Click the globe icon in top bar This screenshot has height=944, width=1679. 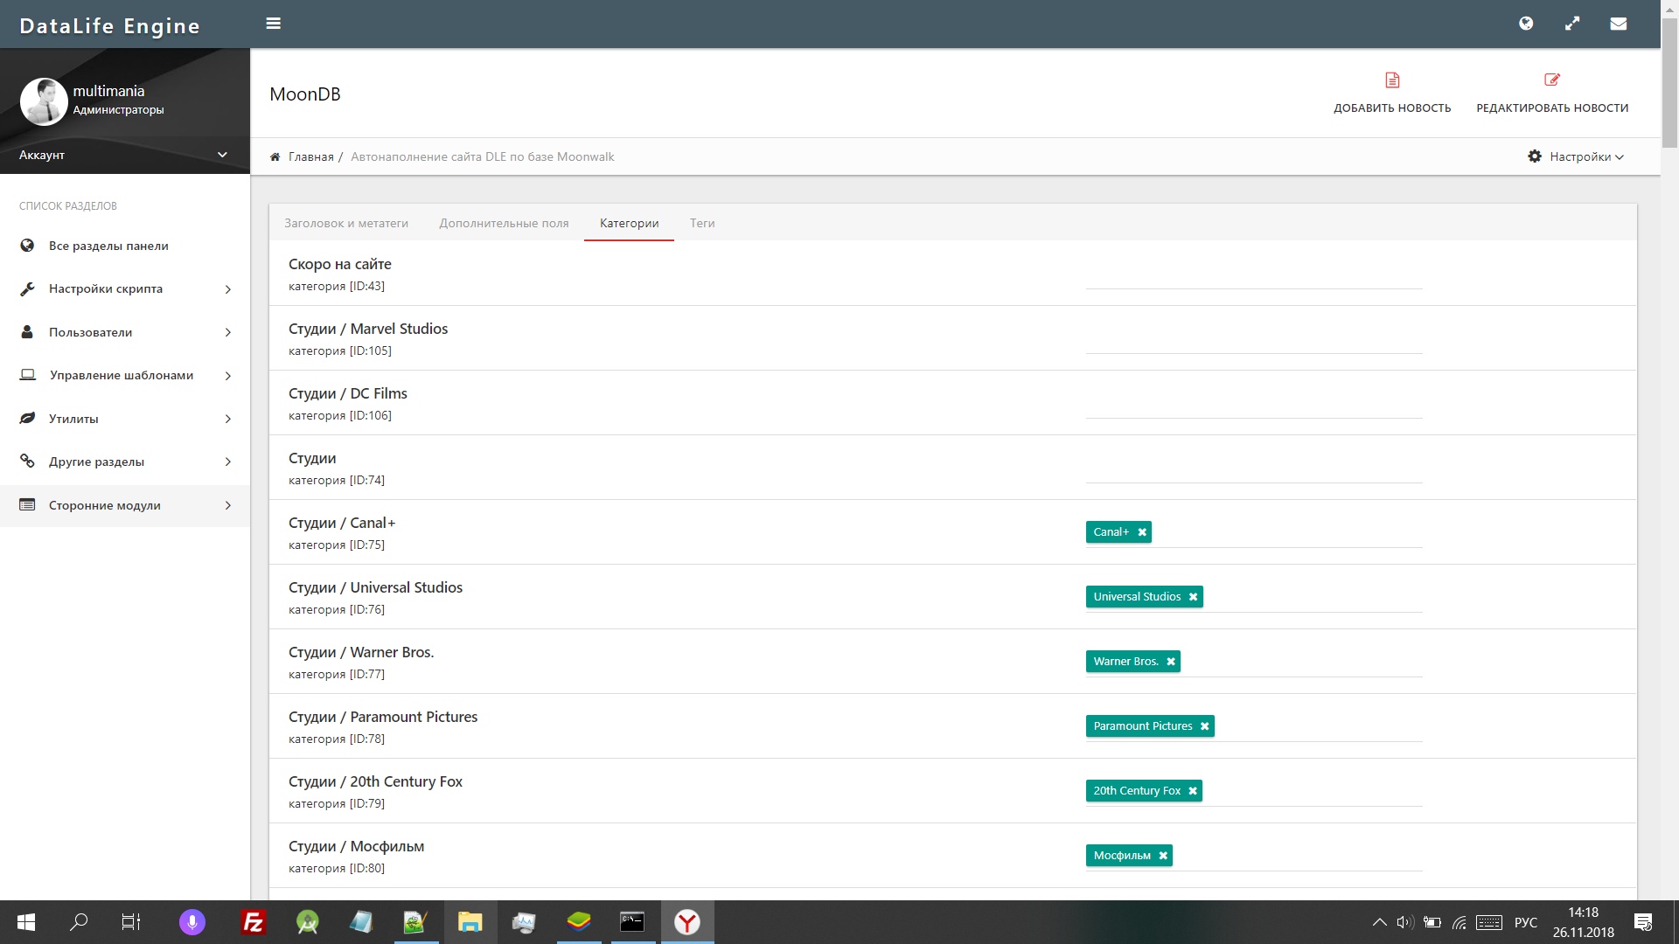tap(1526, 24)
